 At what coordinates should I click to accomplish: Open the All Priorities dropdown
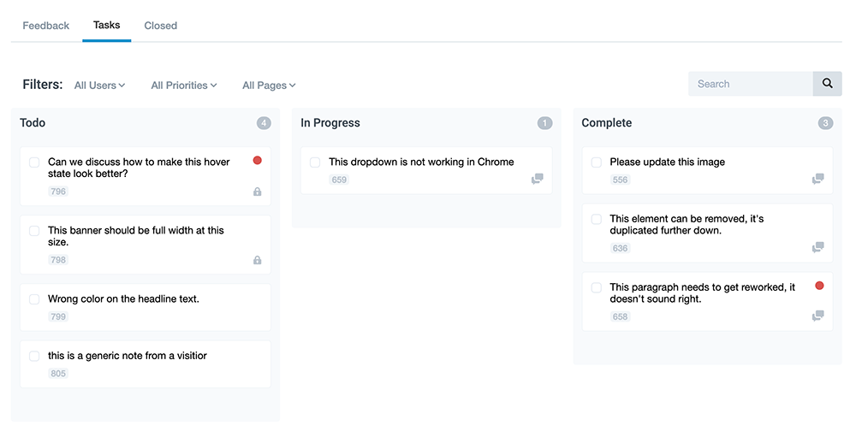click(x=183, y=86)
